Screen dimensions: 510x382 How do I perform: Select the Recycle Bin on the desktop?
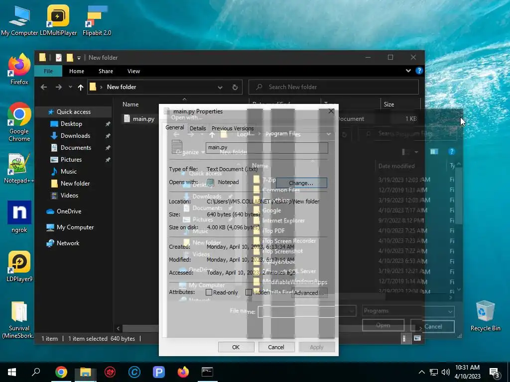click(x=485, y=315)
